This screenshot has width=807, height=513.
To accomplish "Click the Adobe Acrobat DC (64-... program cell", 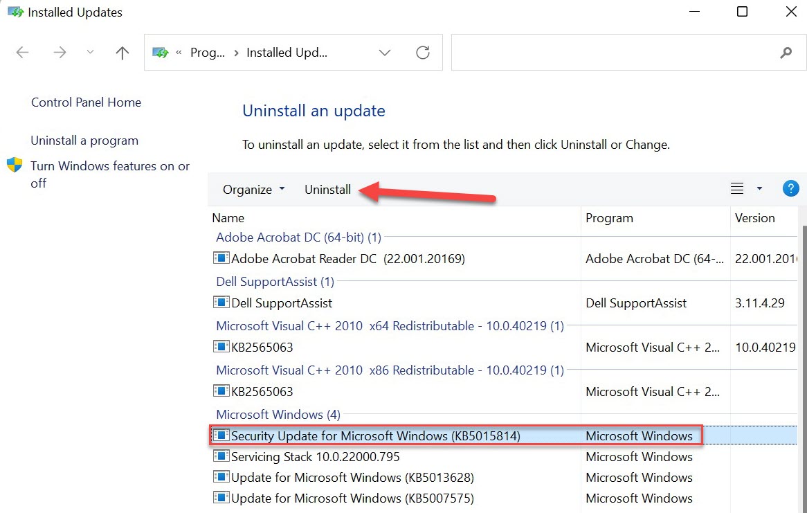I will 655,258.
